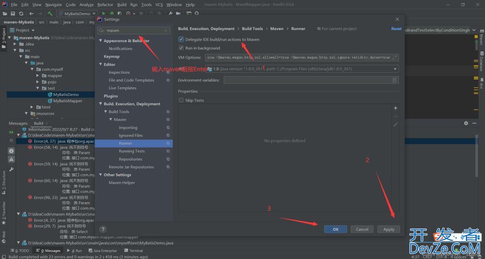Select Repositories in Maven settings
The height and width of the screenshot is (259, 485).
[x=130, y=159]
